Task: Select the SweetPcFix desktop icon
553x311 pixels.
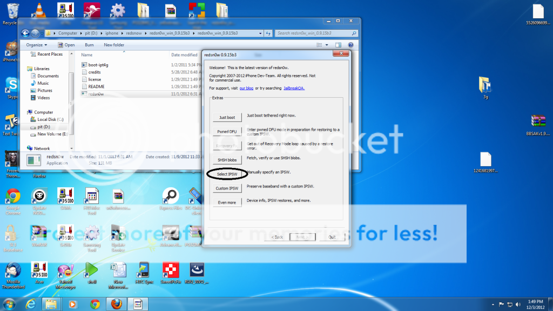Action: 171,273
